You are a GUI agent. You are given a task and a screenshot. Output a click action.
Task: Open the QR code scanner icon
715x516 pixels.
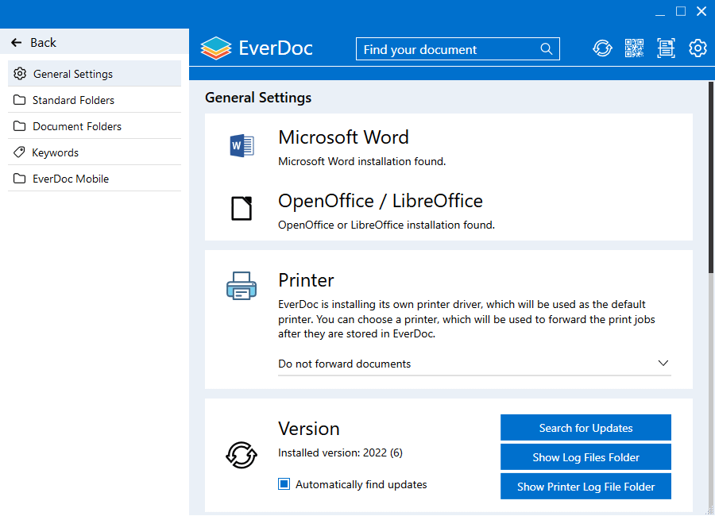coord(634,48)
